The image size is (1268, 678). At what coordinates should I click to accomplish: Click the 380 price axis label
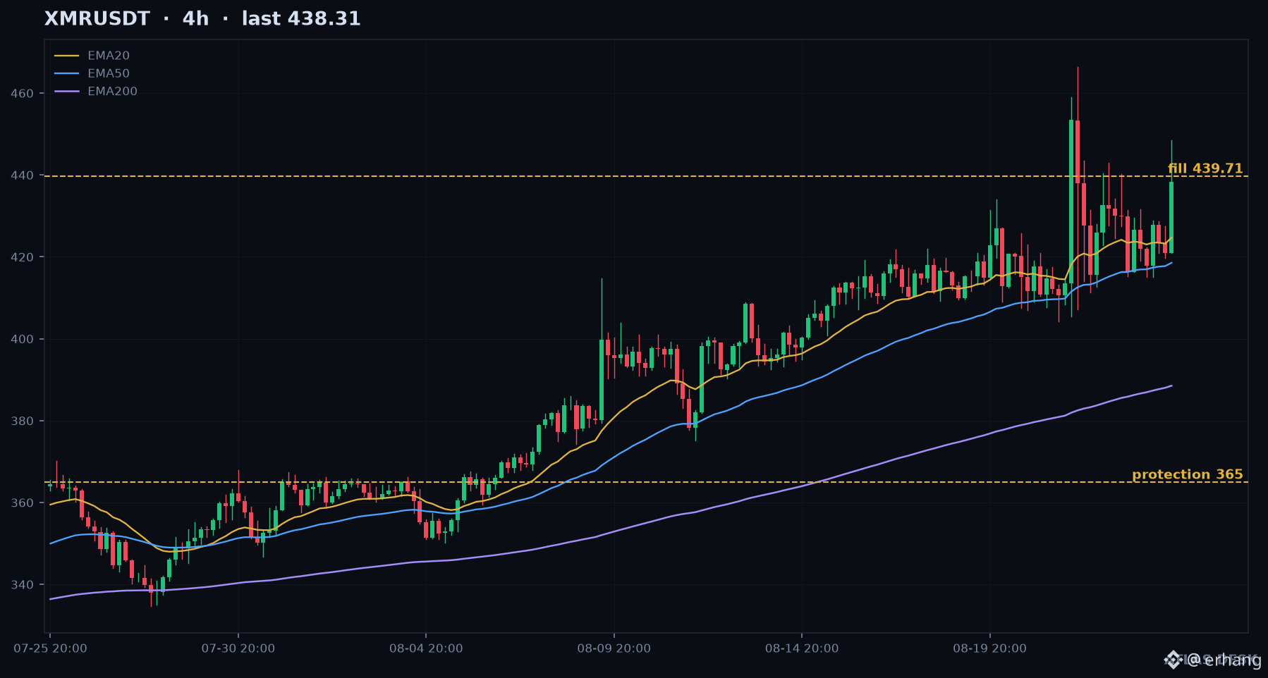tap(23, 421)
